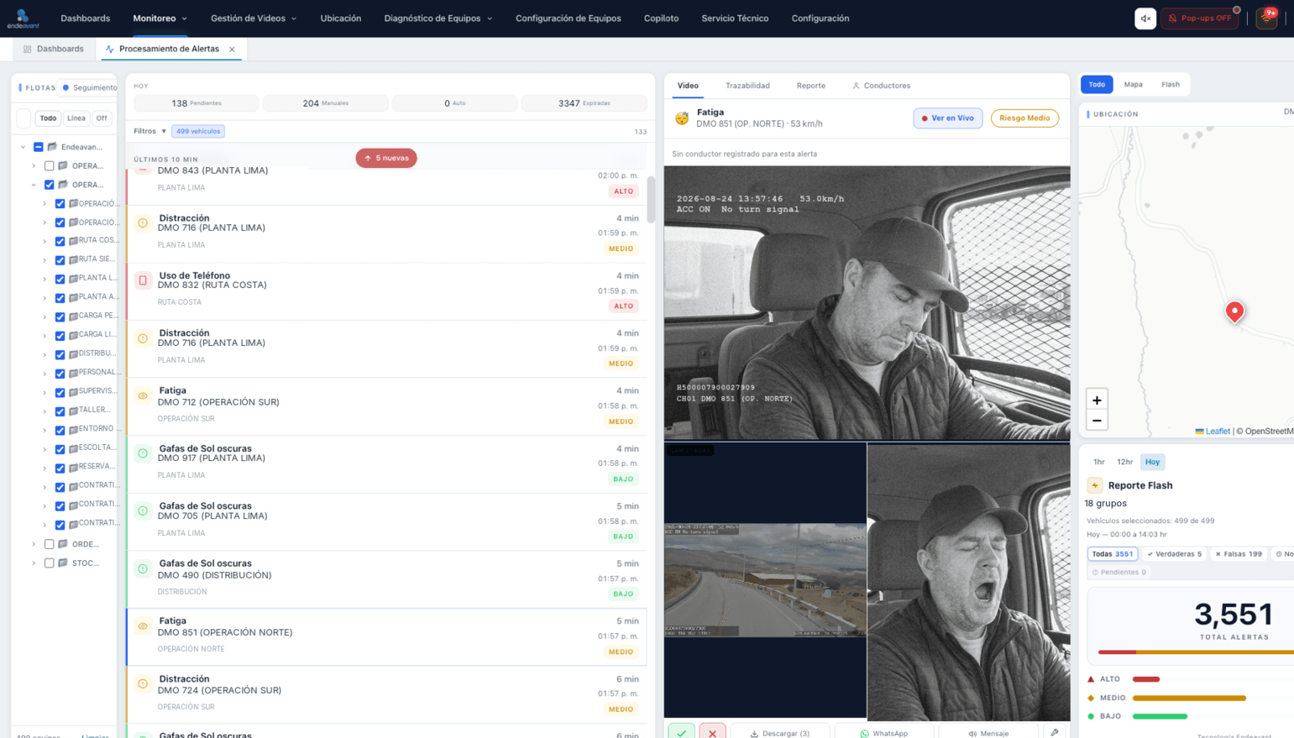Open the Monitoreo dropdown menu
The width and height of the screenshot is (1294, 738).
(160, 18)
